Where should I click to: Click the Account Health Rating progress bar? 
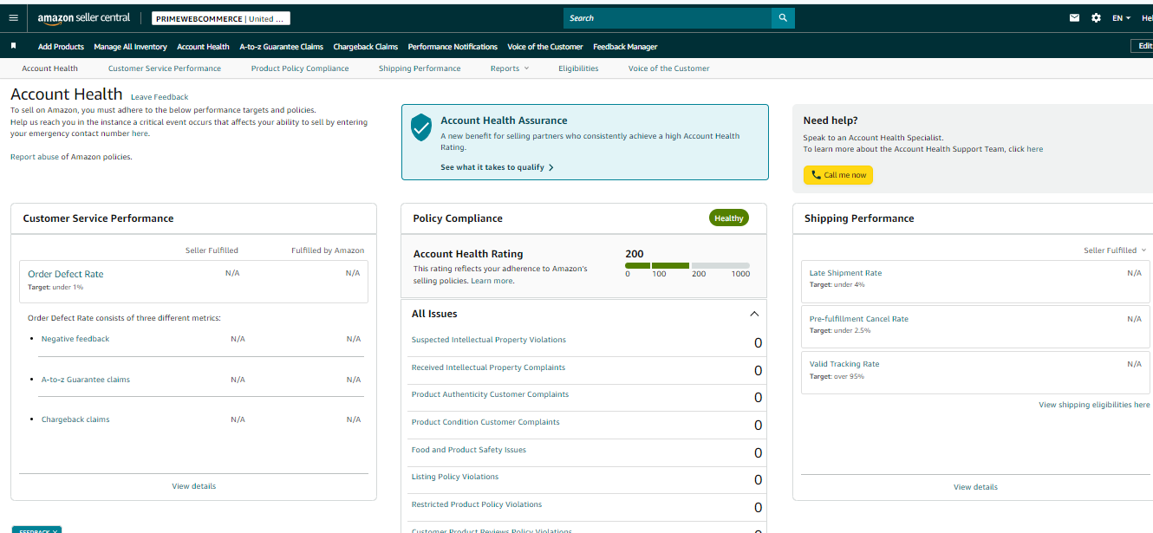pyautogui.click(x=687, y=265)
